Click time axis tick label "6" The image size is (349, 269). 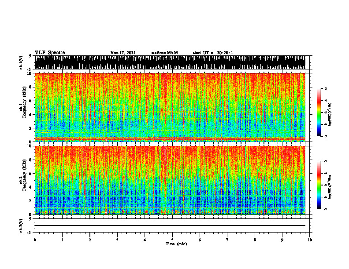tap(200, 240)
